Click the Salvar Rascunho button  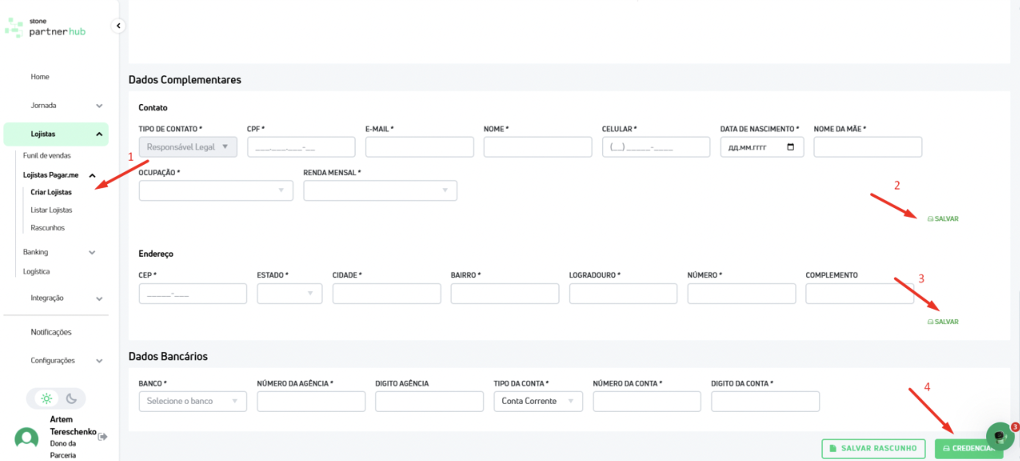(873, 448)
